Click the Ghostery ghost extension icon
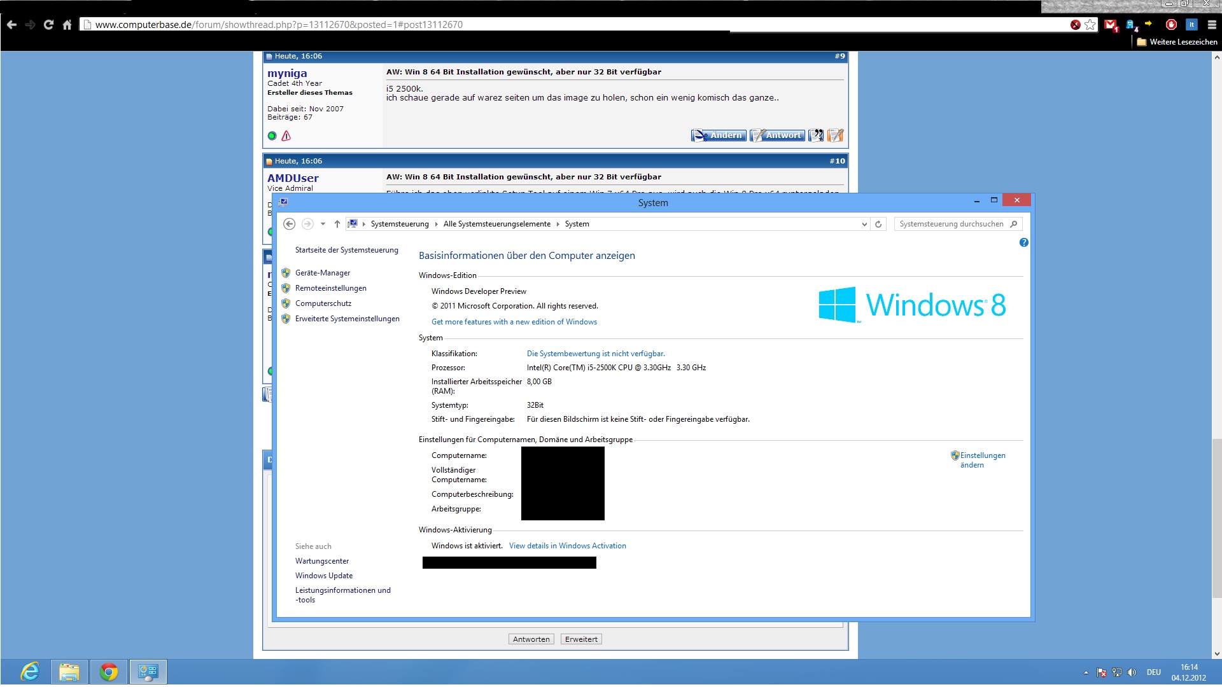The width and height of the screenshot is (1222, 687). click(1131, 25)
